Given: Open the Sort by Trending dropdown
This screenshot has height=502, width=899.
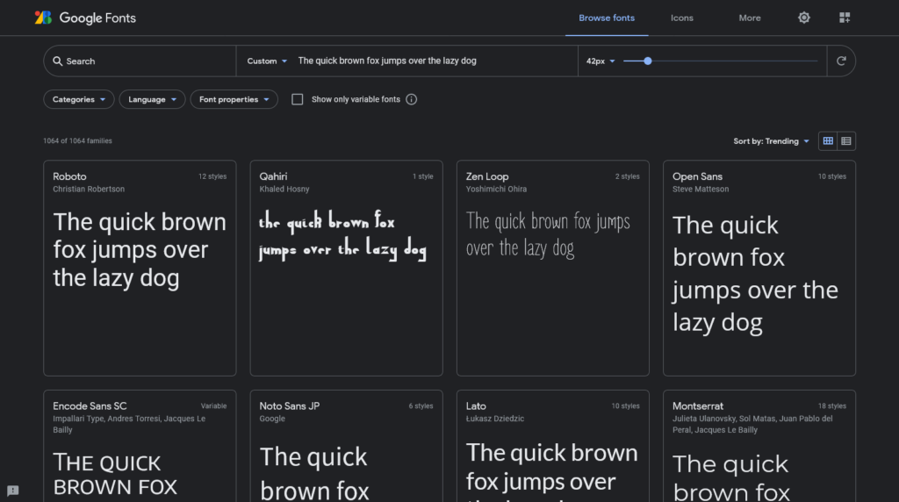Looking at the screenshot, I should (x=771, y=141).
